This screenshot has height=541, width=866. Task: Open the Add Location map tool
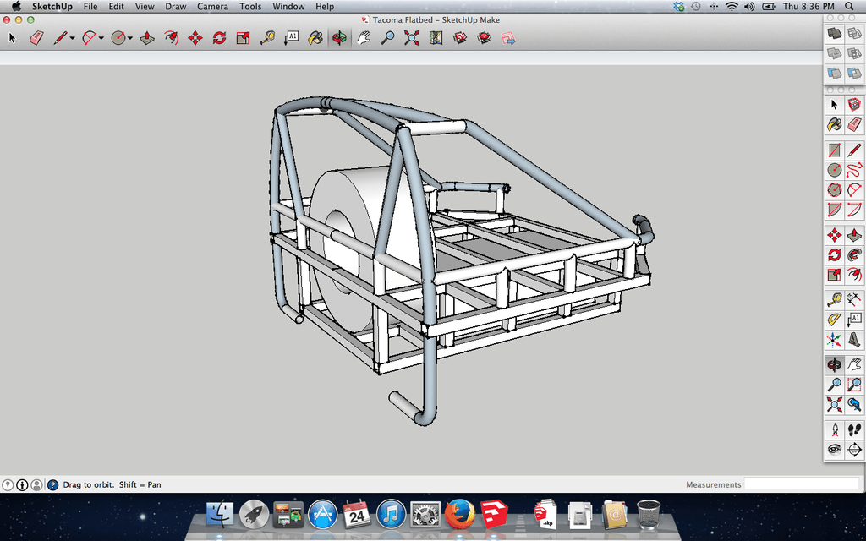[x=436, y=38]
